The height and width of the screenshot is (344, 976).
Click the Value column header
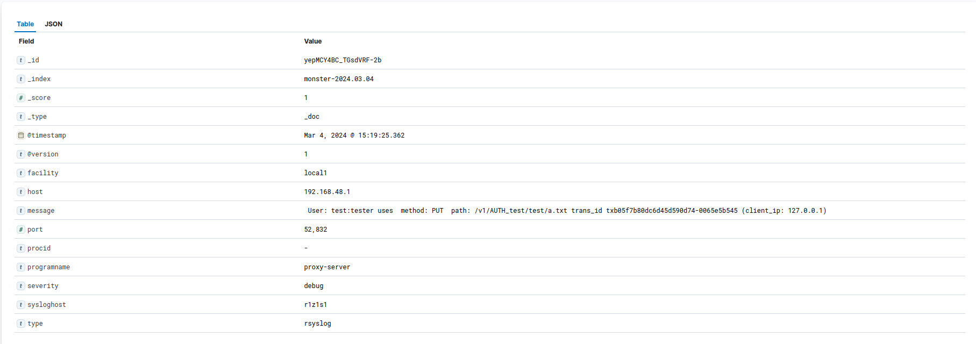(x=313, y=41)
